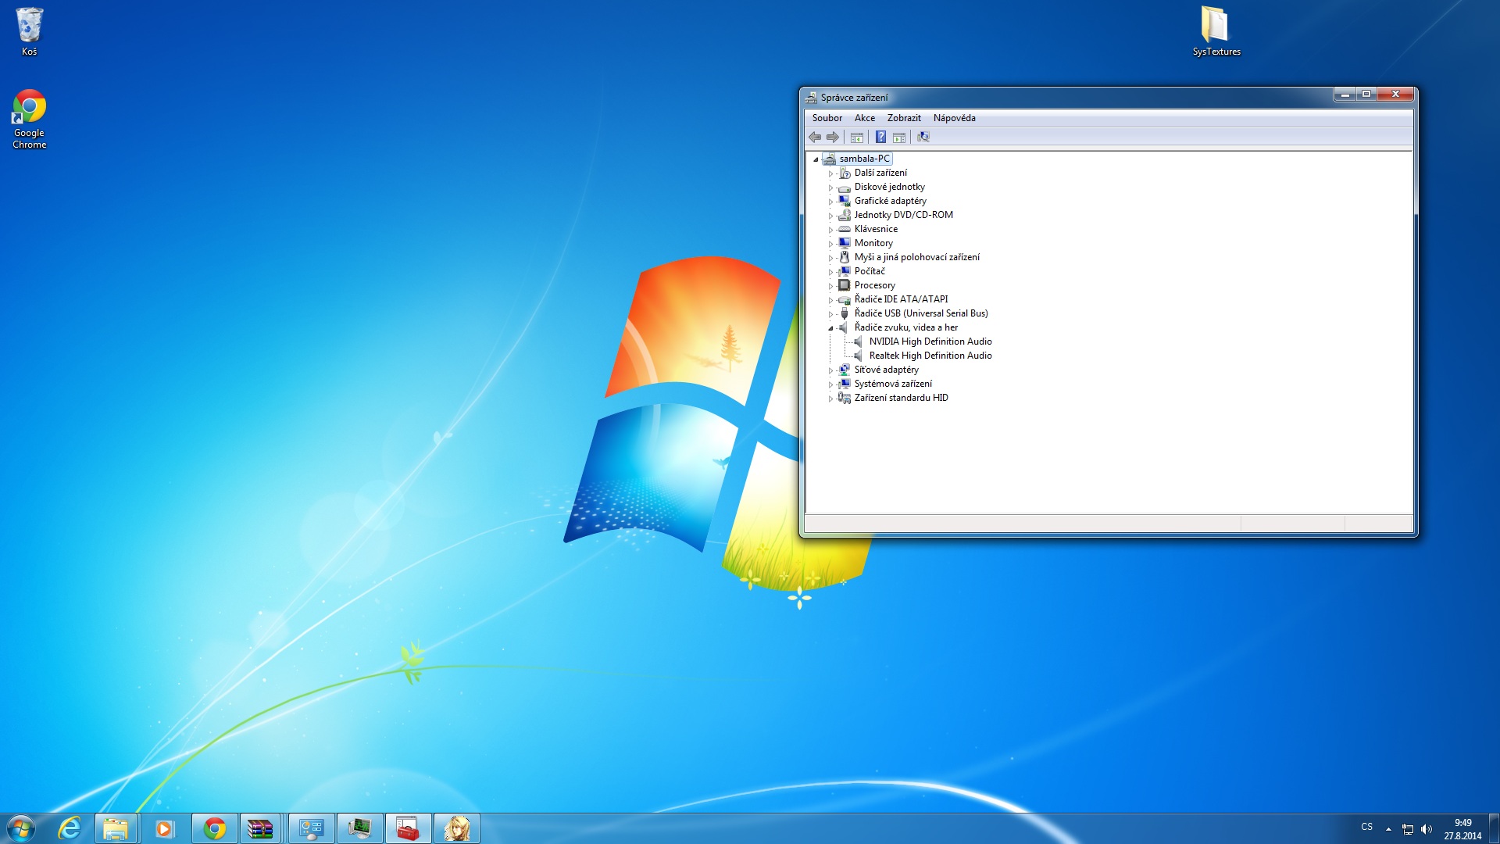Open the Akce menu
Screen dimensions: 1500x844
(865, 118)
